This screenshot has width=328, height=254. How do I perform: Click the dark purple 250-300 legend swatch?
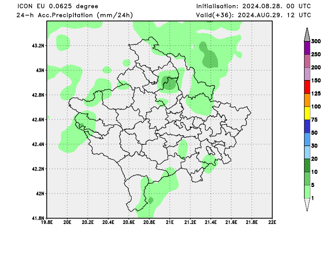point(307,48)
